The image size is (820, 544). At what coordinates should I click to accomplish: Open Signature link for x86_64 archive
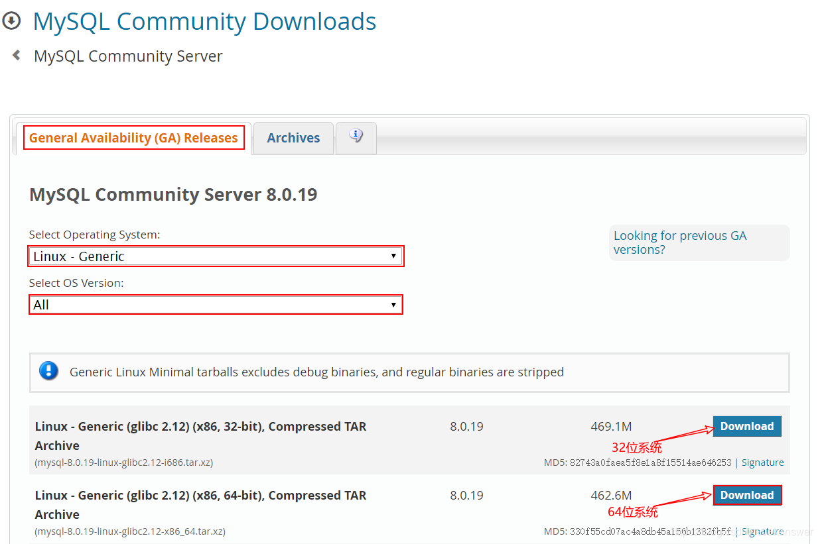762,531
